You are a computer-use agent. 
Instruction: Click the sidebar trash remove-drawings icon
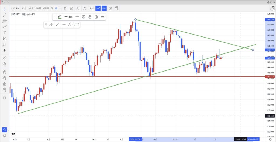click(x=5, y=97)
